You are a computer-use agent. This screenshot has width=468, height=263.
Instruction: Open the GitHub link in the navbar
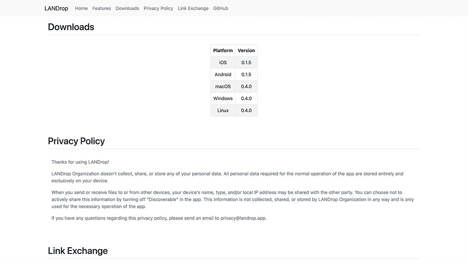pyautogui.click(x=221, y=8)
